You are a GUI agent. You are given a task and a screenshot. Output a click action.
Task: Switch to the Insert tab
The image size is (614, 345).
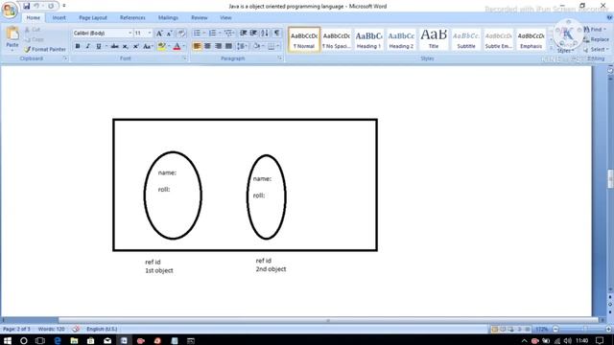point(59,17)
